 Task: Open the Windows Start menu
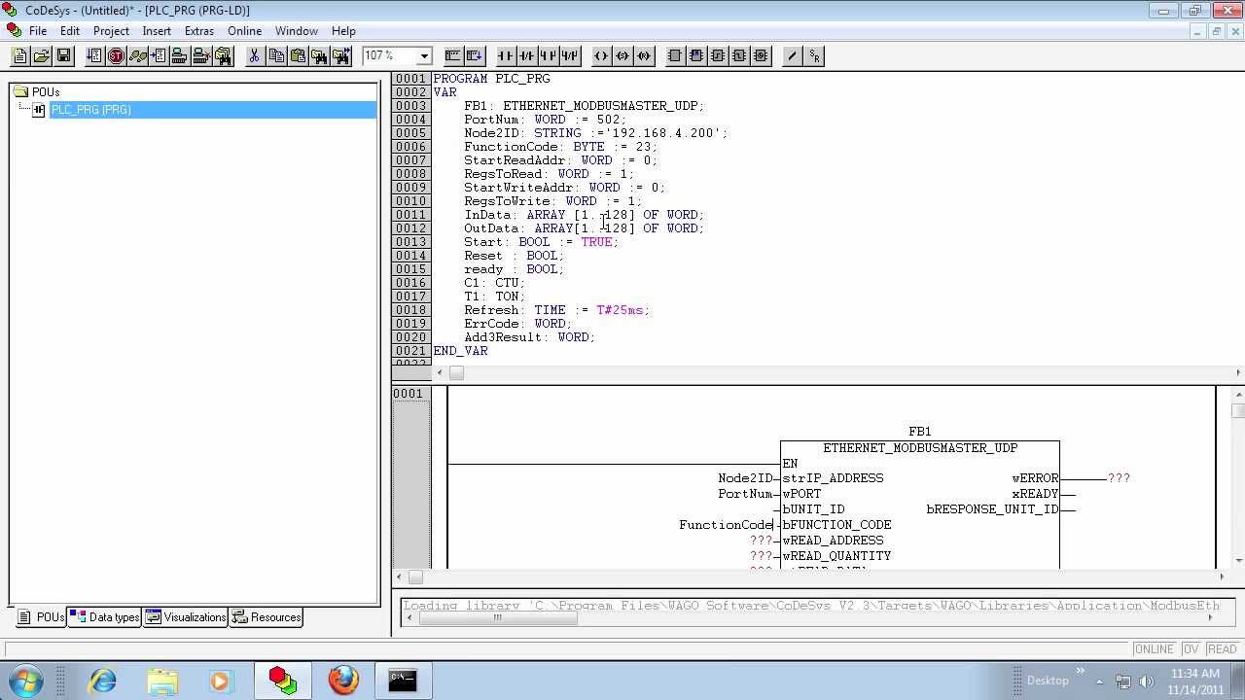[24, 681]
